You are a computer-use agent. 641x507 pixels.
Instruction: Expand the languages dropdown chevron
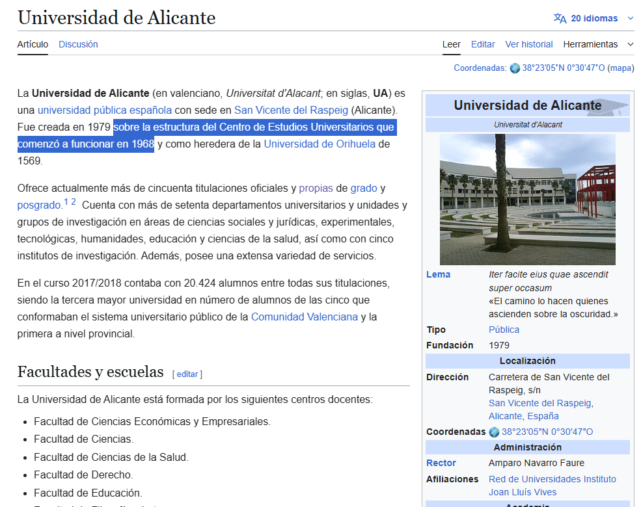click(x=631, y=18)
